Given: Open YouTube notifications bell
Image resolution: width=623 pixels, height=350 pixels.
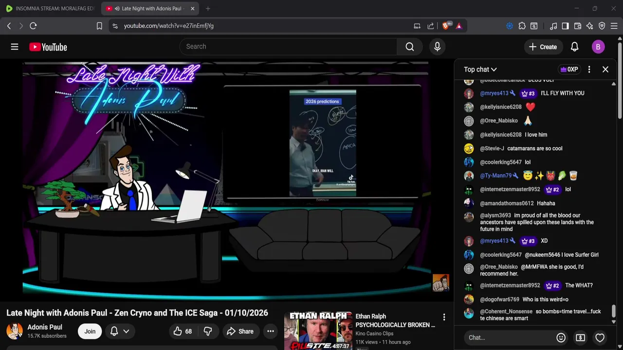Looking at the screenshot, I should (574, 47).
